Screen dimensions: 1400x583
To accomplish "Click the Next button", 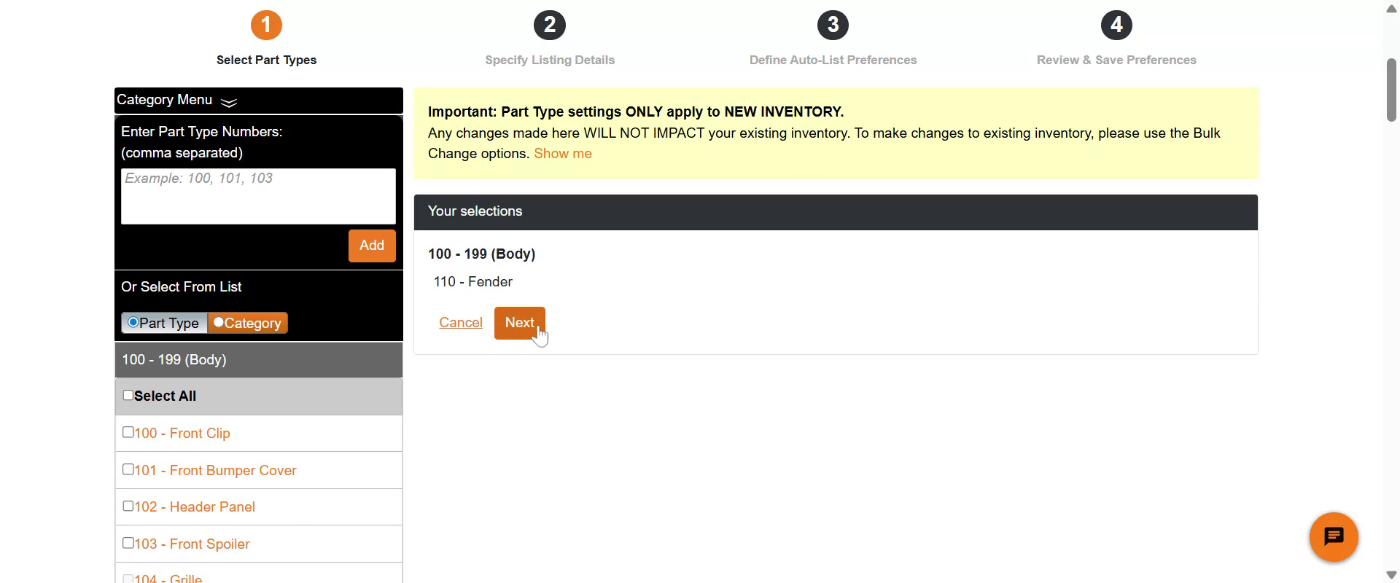I will (519, 323).
